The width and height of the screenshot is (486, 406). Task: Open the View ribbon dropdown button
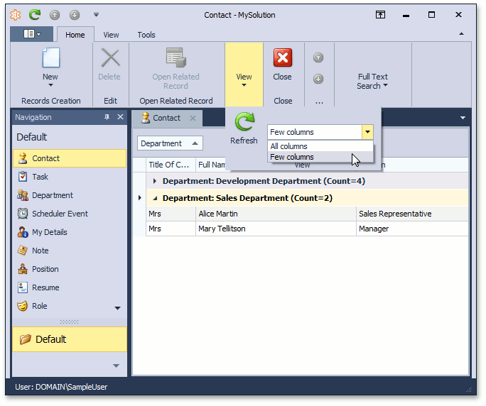[x=244, y=75]
